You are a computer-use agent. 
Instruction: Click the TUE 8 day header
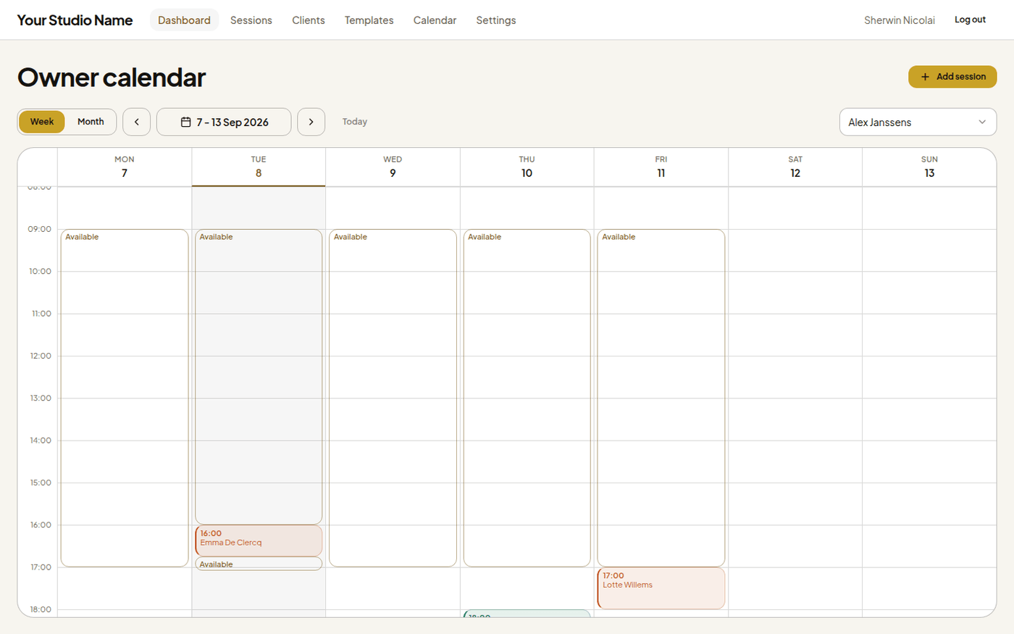[259, 167]
